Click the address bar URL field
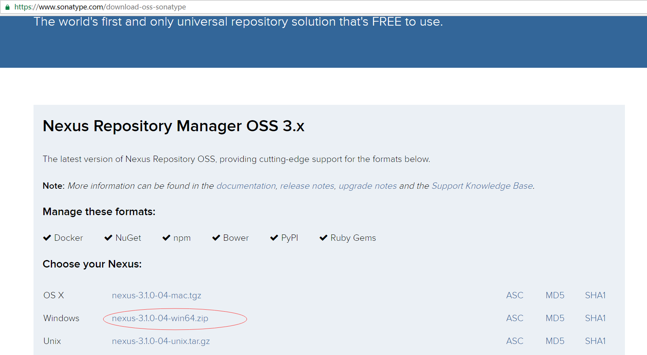Viewport: 647px width, 355px height. coord(323,7)
